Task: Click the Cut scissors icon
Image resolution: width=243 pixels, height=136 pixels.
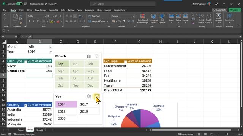Action: 21,15
